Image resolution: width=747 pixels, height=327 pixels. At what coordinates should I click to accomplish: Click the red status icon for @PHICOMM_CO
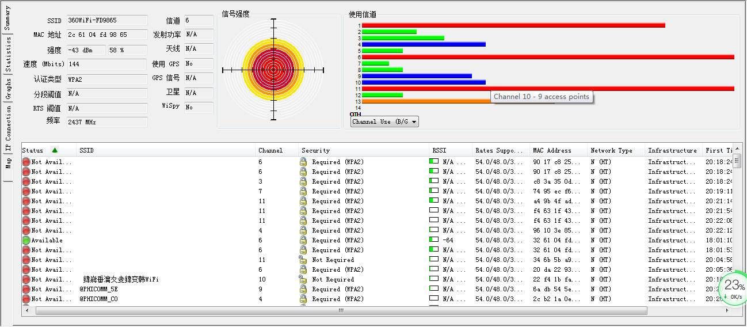(x=26, y=299)
